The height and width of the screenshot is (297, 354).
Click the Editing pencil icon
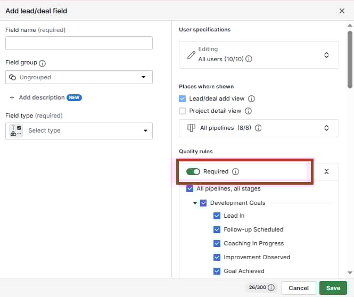[191, 55]
